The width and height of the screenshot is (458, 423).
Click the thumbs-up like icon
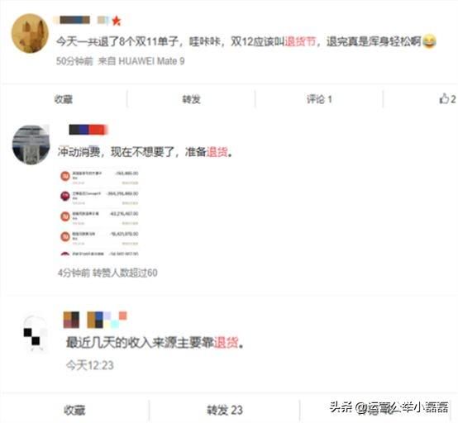444,98
